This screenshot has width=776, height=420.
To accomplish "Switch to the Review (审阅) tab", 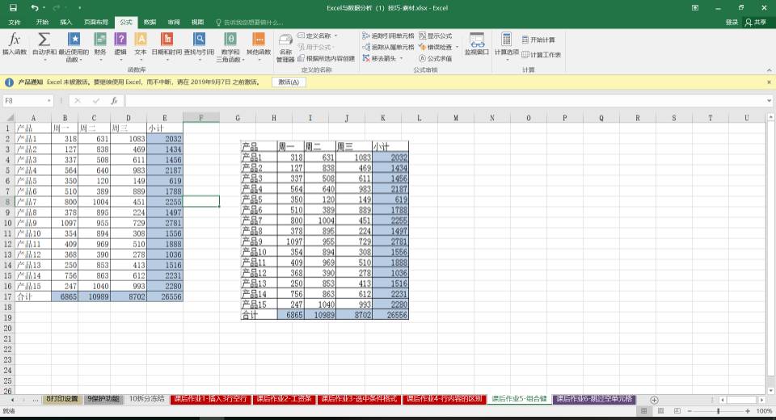I will coord(174,23).
